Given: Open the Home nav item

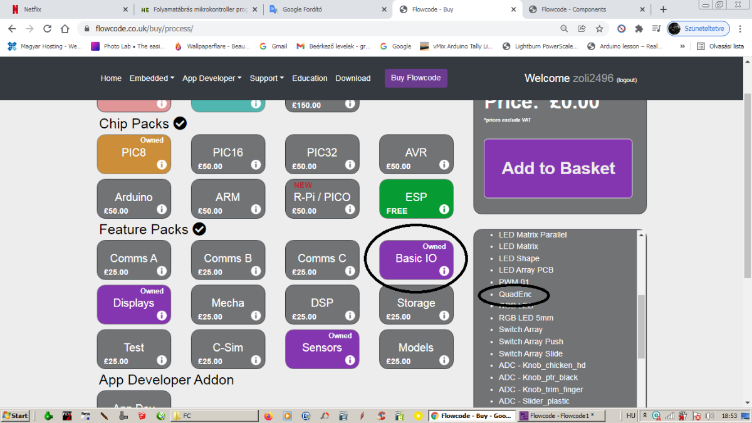Looking at the screenshot, I should [x=111, y=78].
